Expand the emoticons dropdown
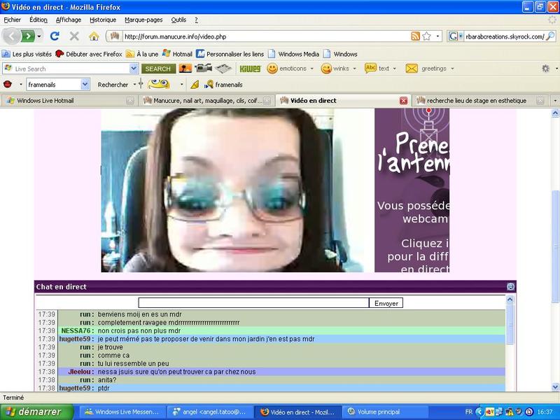The width and height of the screenshot is (560, 420). 312,69
